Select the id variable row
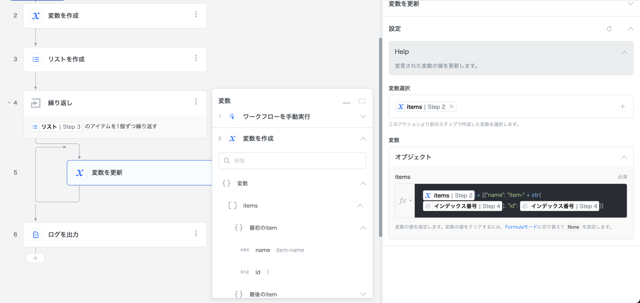 pos(292,272)
